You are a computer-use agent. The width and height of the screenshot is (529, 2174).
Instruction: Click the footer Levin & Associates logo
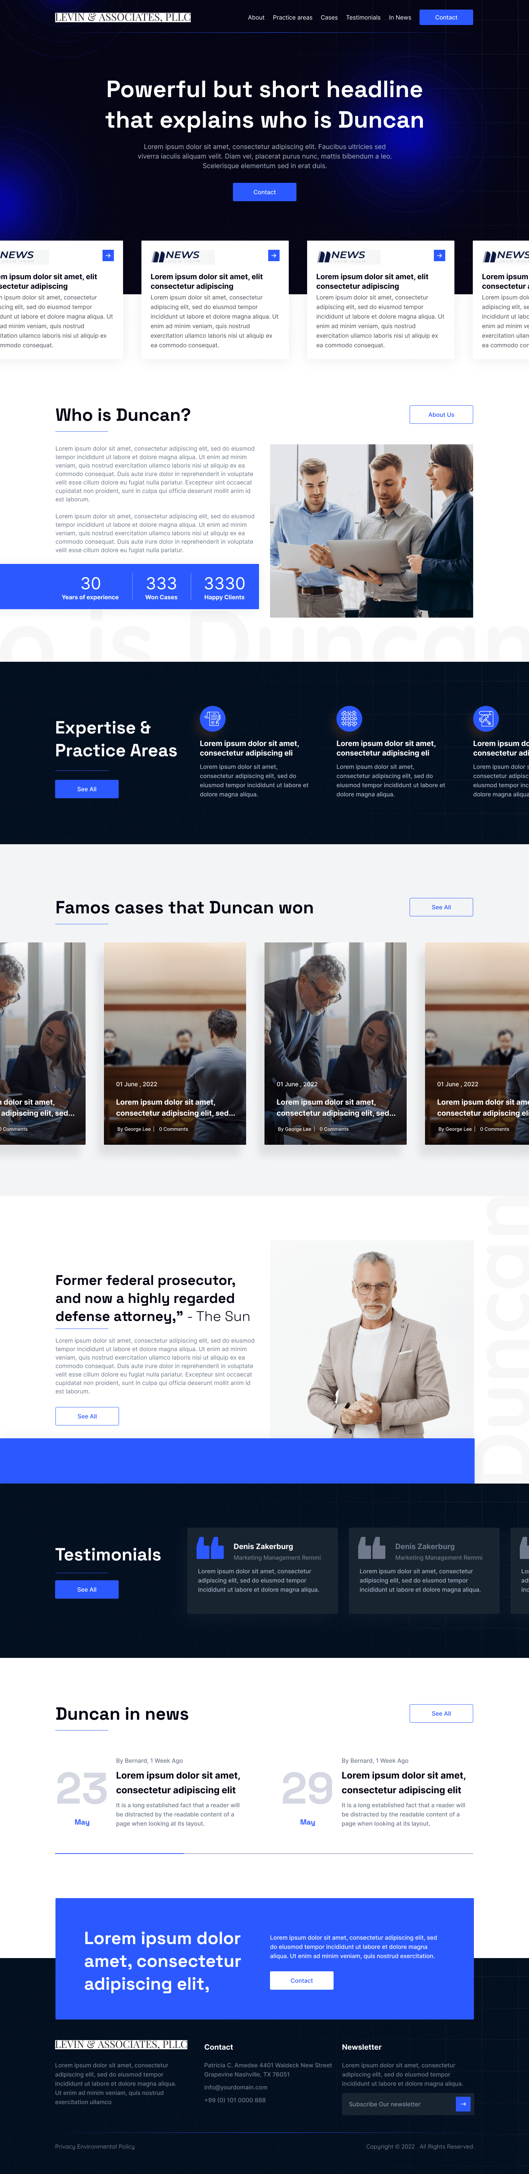(121, 2044)
